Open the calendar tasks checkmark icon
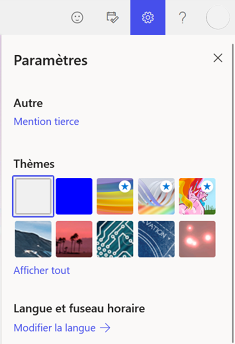The width and height of the screenshot is (235, 344). coord(113,17)
